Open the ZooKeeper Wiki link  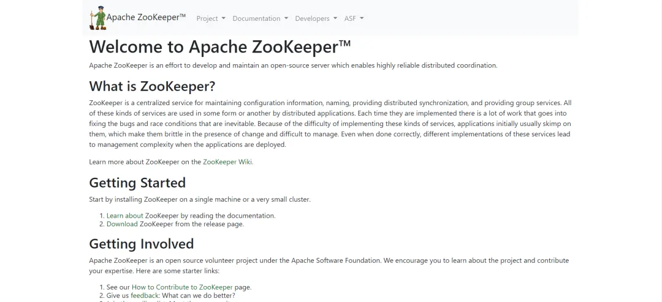pos(227,162)
